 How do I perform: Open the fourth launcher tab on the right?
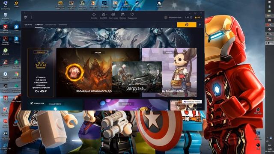point(63,25)
